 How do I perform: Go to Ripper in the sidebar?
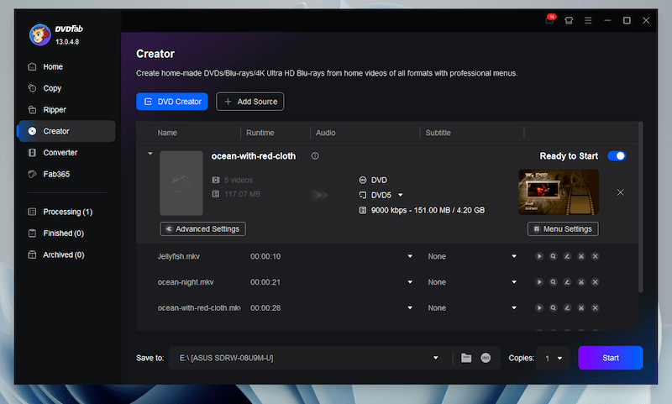click(55, 110)
